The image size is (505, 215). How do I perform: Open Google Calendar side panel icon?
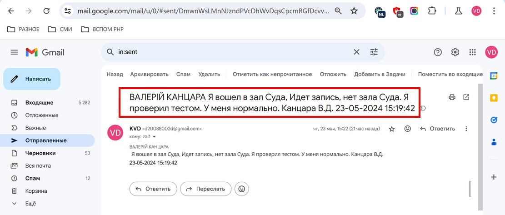point(494,76)
